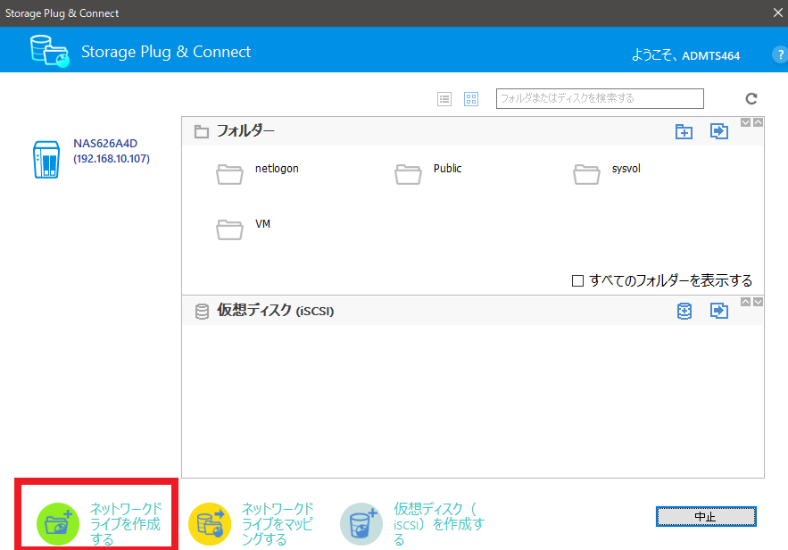
Task: Collapse iSCSI section with down arrow
Action: pyautogui.click(x=758, y=302)
